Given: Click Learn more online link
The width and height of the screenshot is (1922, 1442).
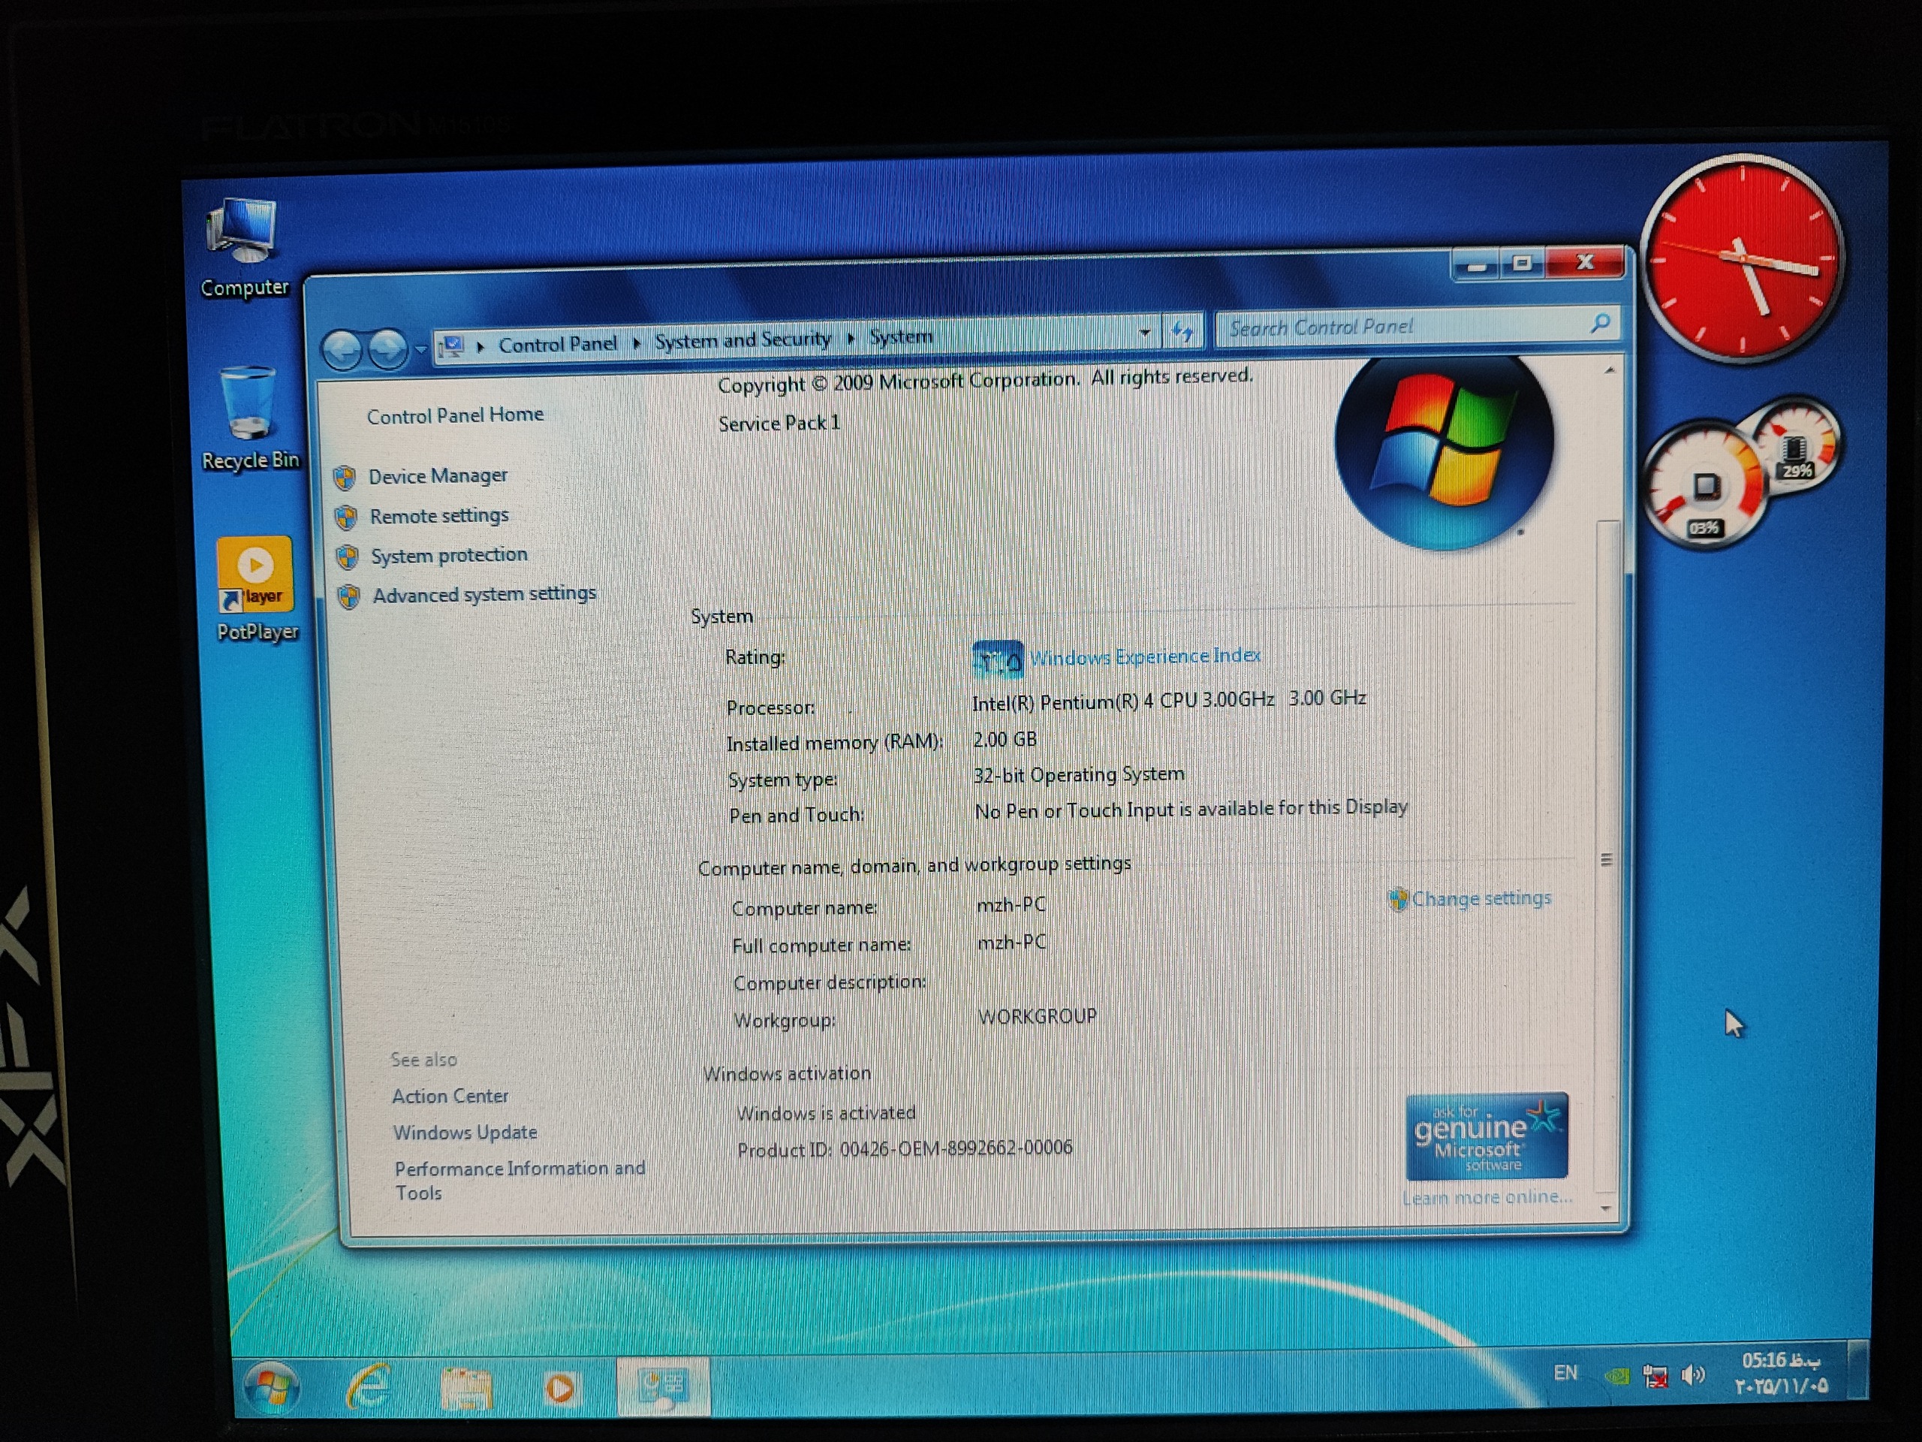Looking at the screenshot, I should coord(1487,1198).
